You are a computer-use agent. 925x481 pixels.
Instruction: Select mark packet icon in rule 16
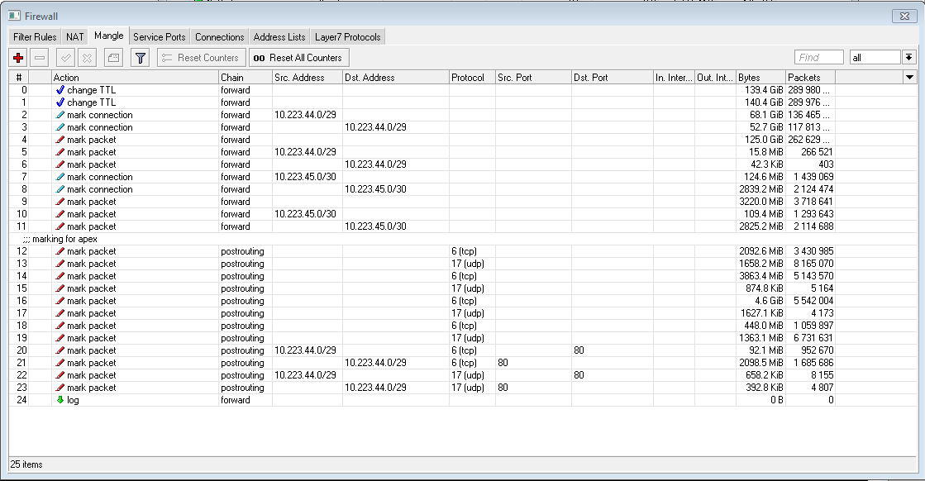coord(60,301)
